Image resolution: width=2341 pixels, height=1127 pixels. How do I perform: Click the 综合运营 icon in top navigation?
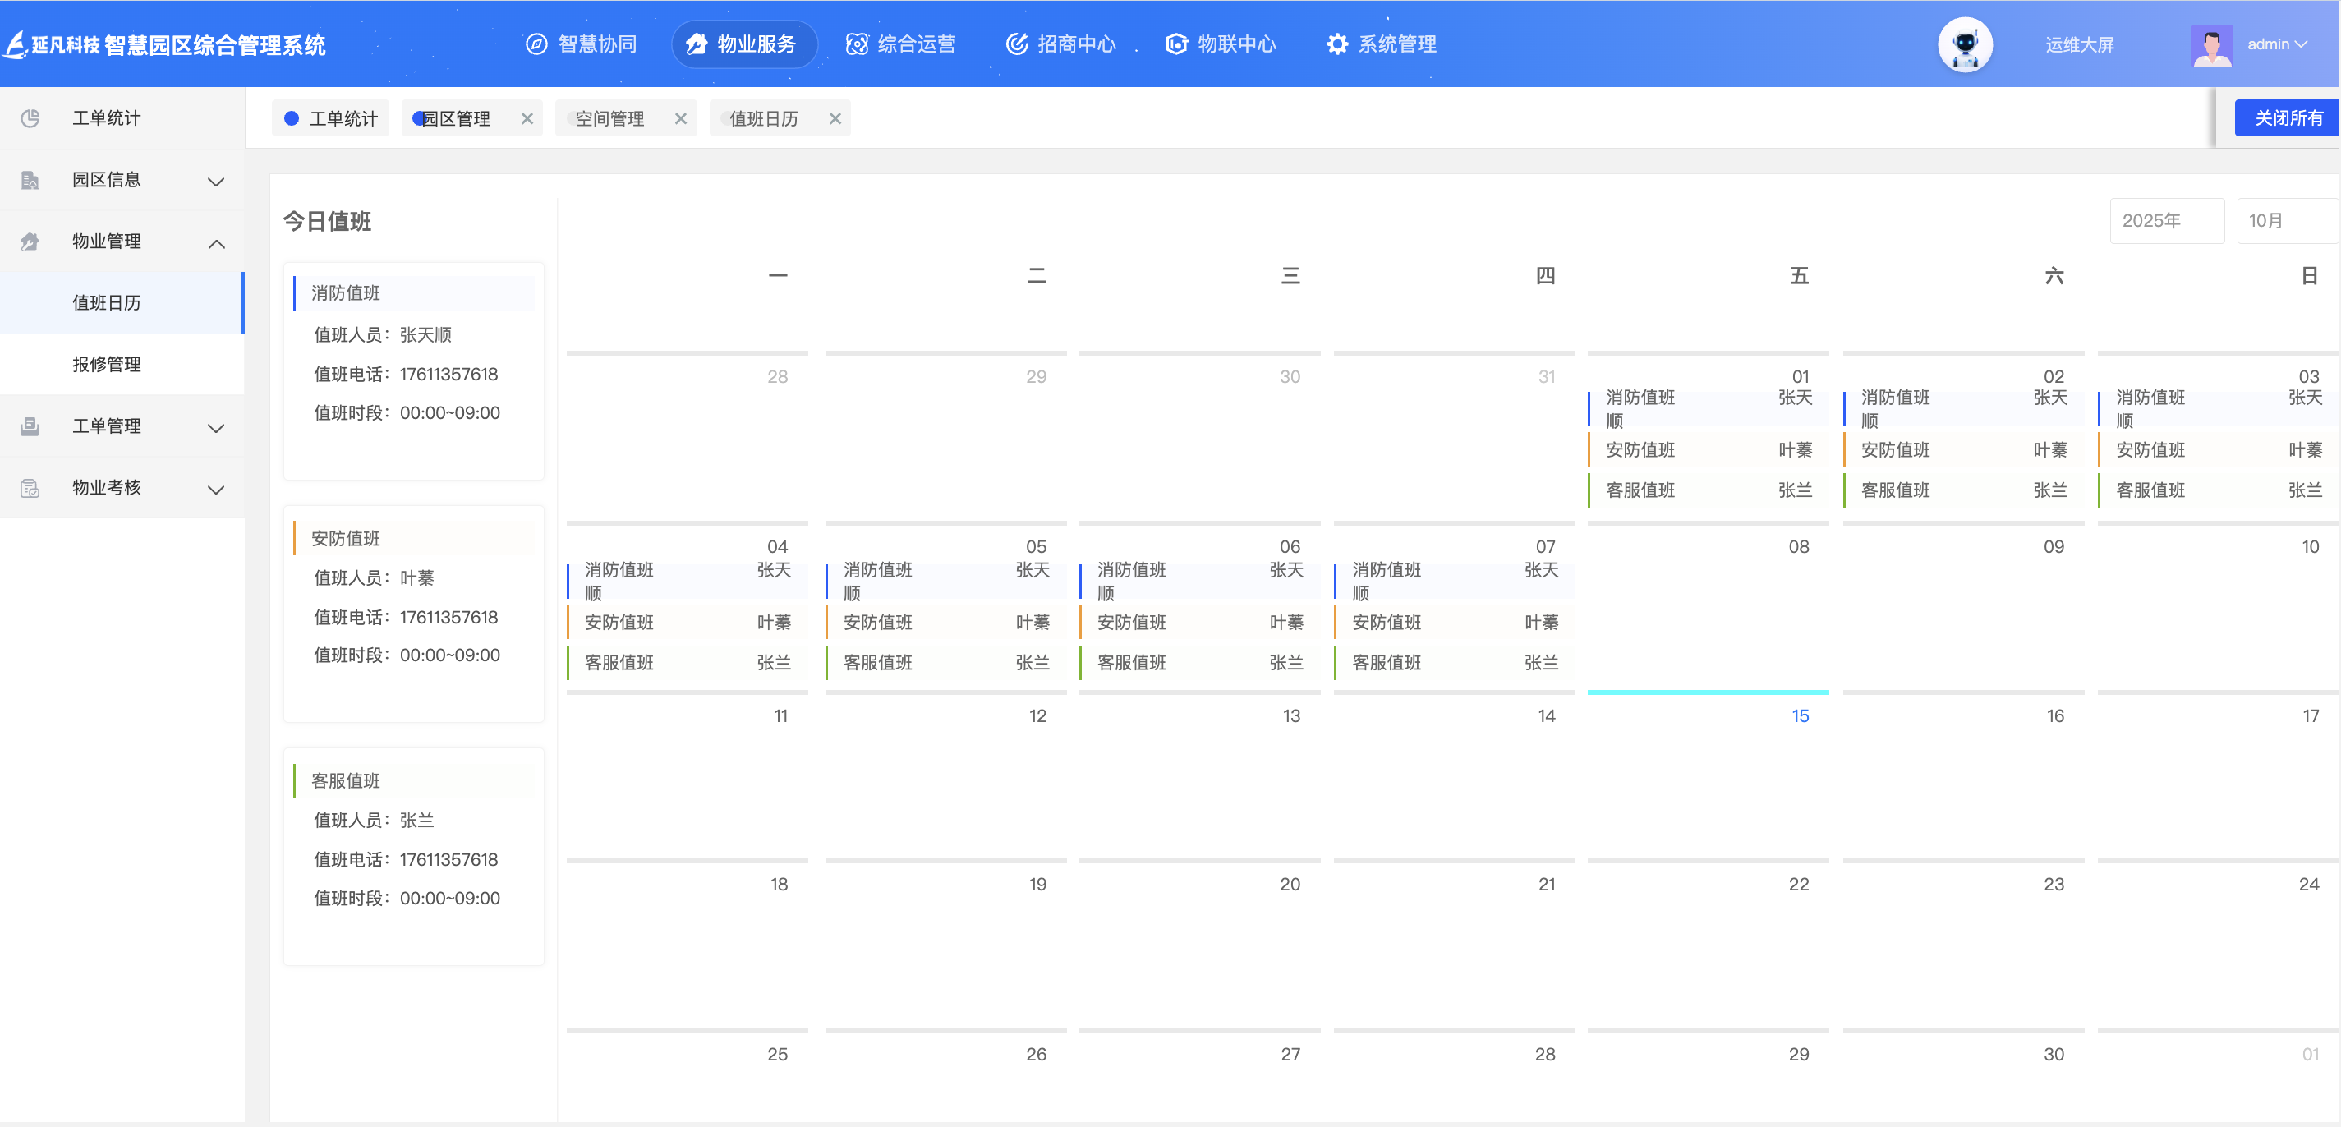pos(856,44)
